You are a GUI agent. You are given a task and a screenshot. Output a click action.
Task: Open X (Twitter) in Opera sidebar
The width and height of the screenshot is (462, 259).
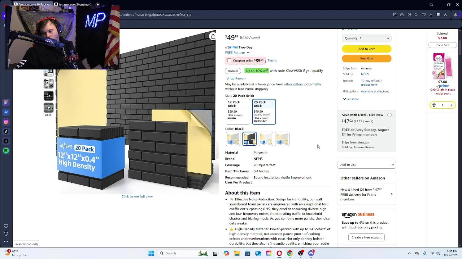coord(6,141)
